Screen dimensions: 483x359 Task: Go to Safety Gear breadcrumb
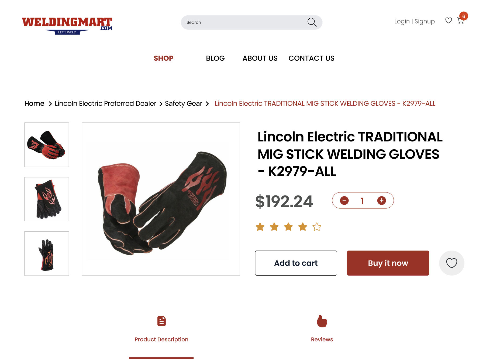click(x=184, y=104)
